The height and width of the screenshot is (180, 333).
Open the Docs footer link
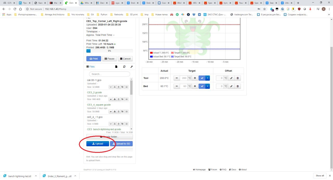tap(233, 170)
